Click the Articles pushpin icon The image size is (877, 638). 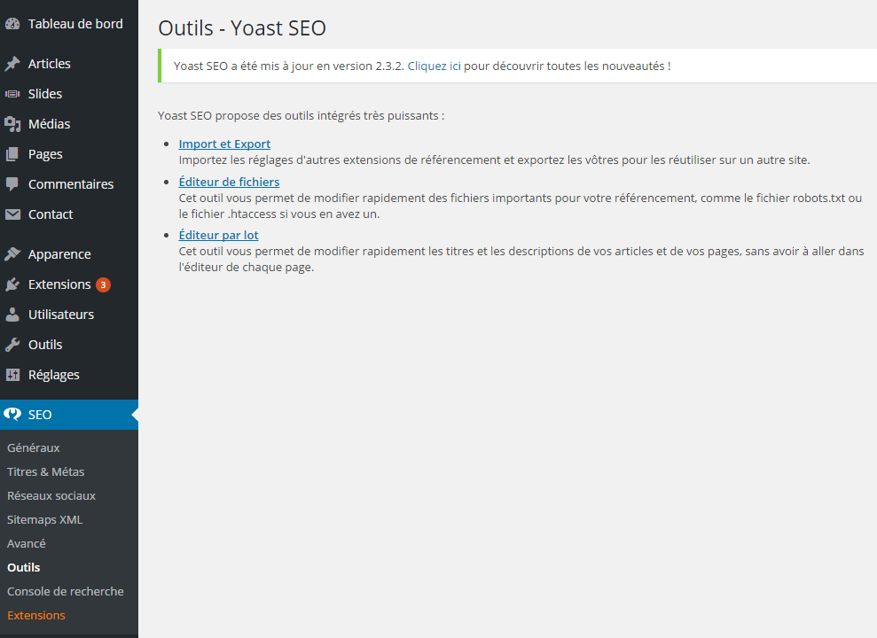coord(12,64)
